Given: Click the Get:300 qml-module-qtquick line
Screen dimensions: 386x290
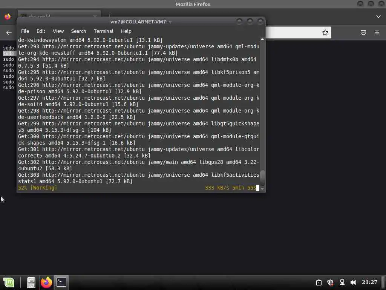Looking at the screenshot, I should click(x=139, y=140).
